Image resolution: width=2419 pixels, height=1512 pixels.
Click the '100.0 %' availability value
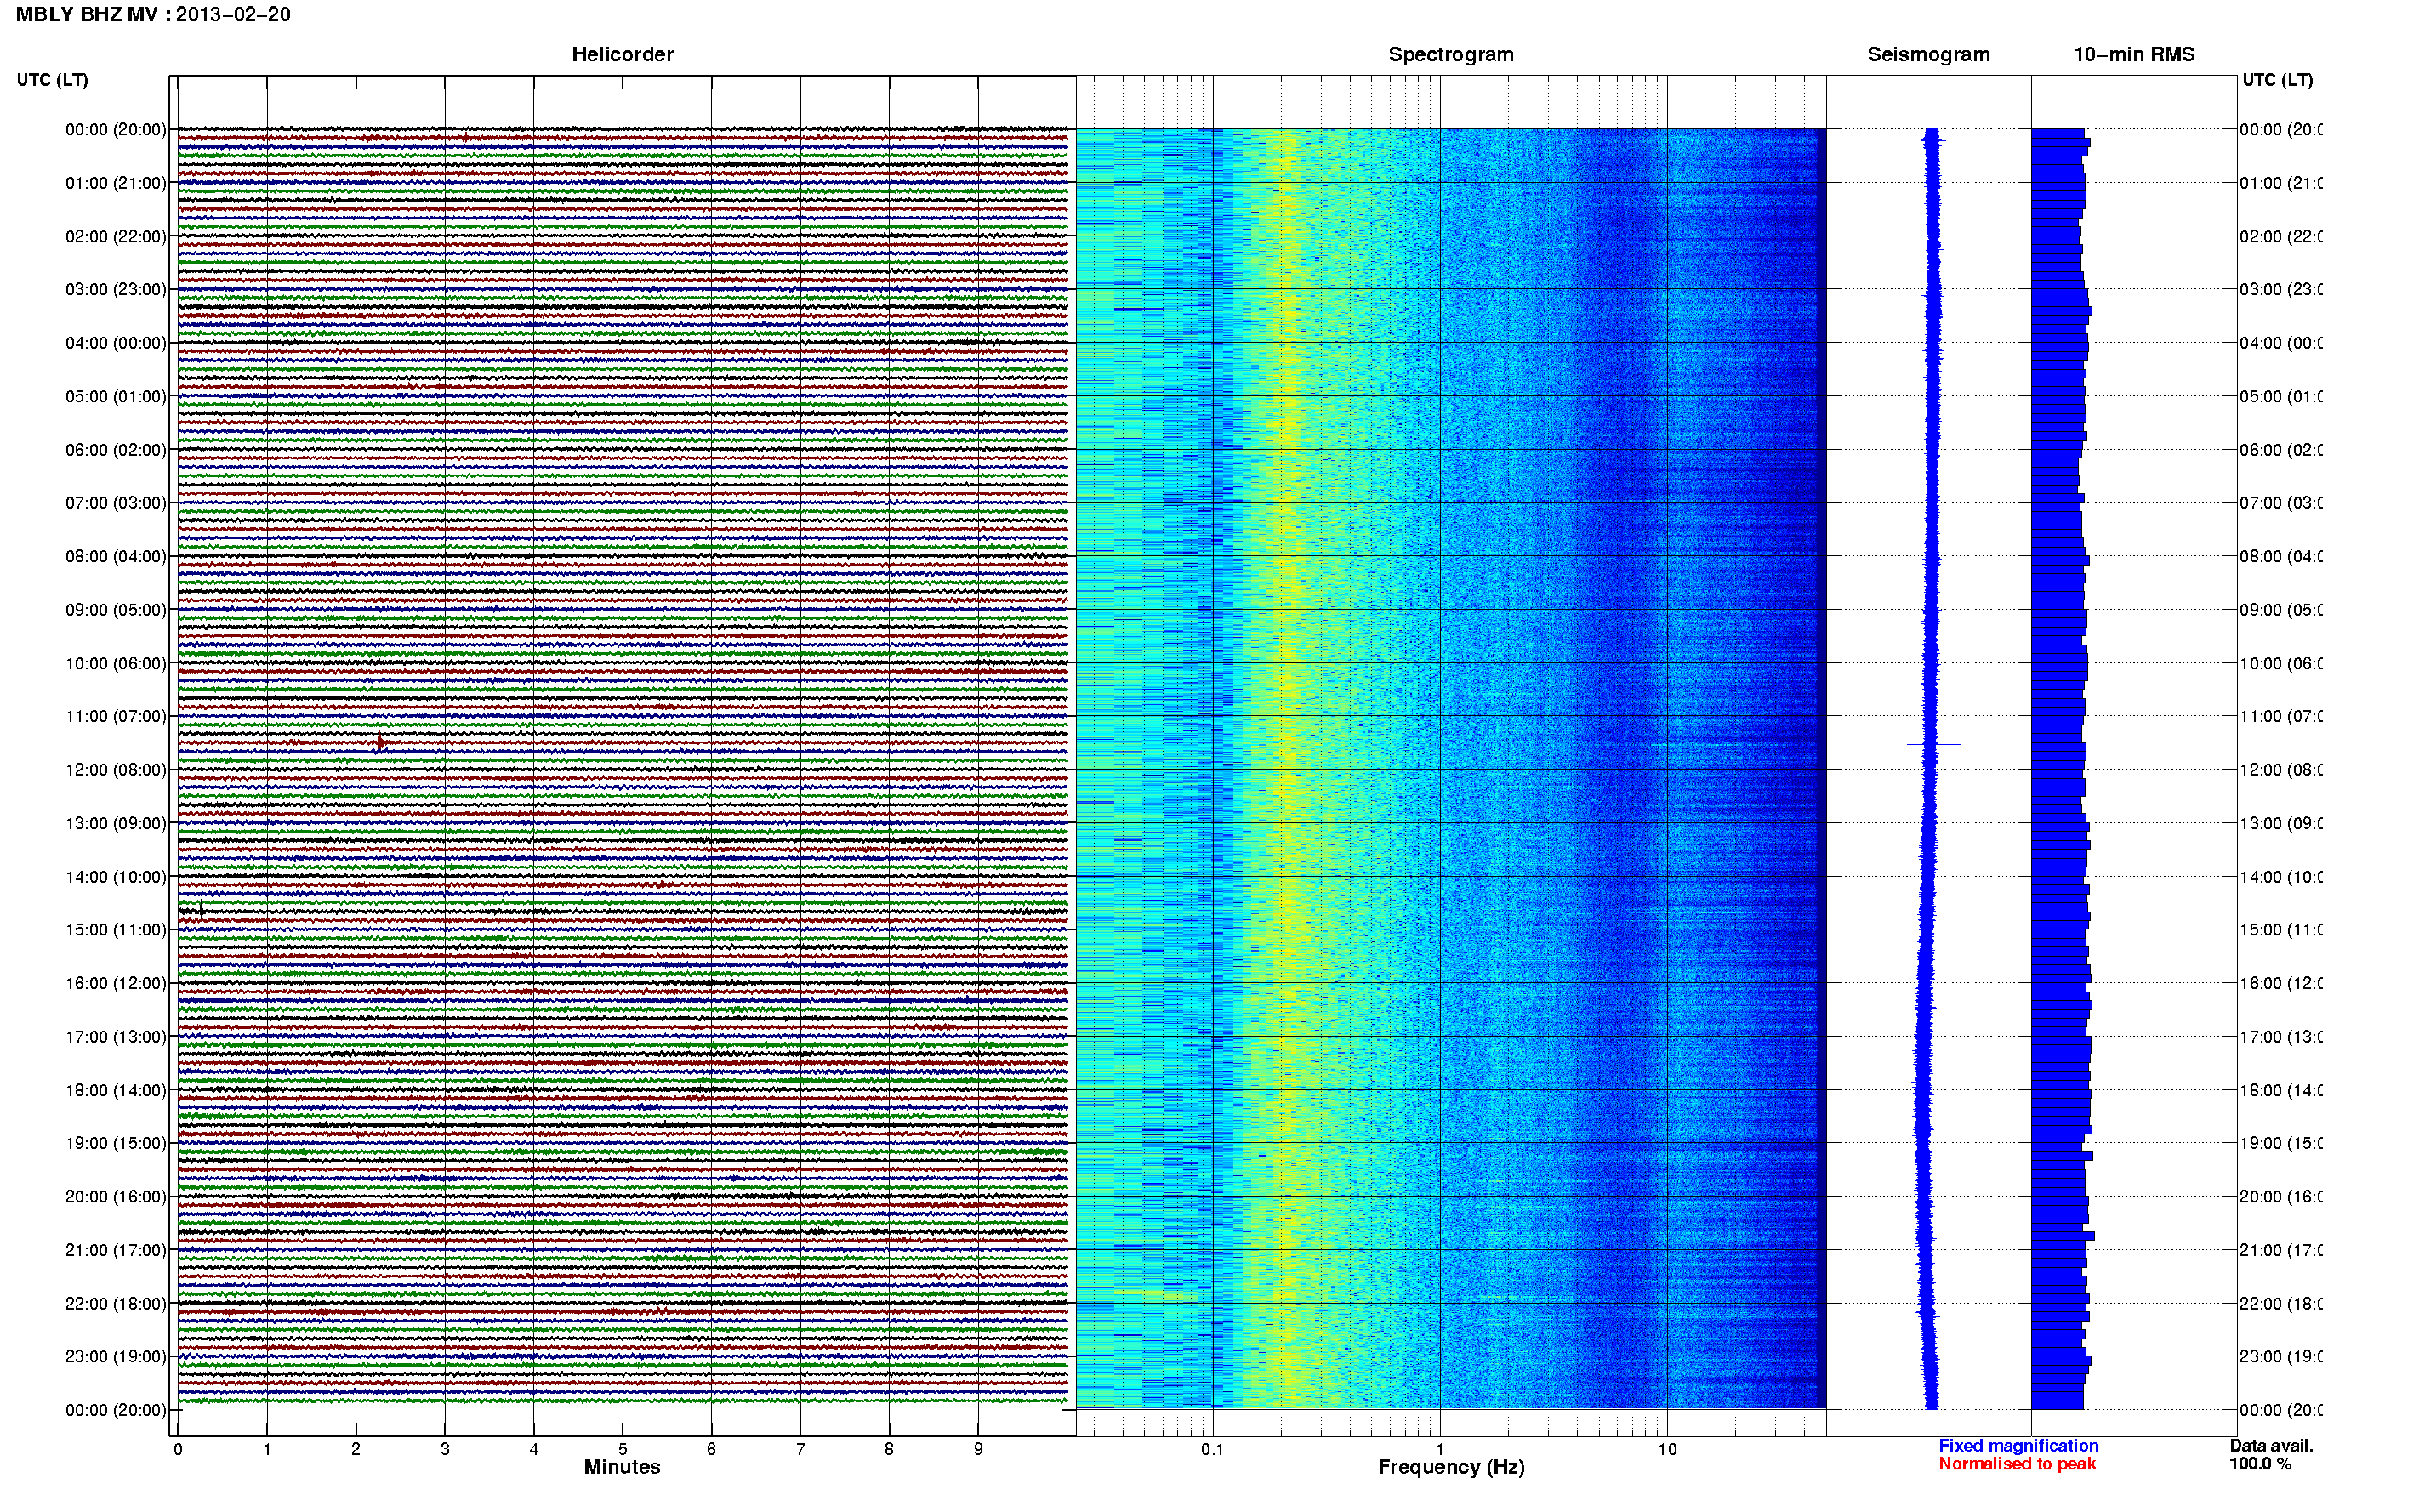(x=2260, y=1463)
